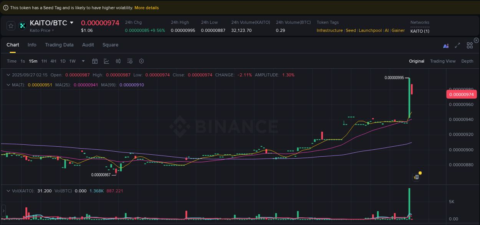The height and width of the screenshot is (225, 480).
Task: Click the news marker icon on chart
Action: pos(416,177)
